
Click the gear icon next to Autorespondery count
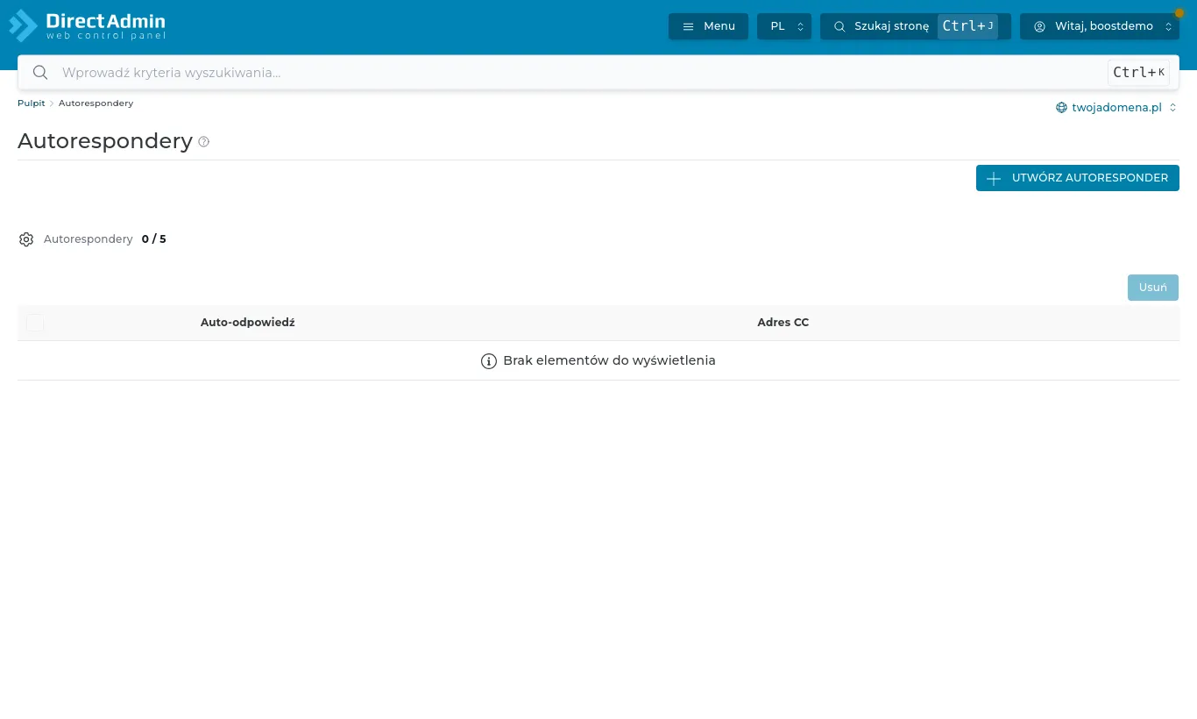(26, 239)
